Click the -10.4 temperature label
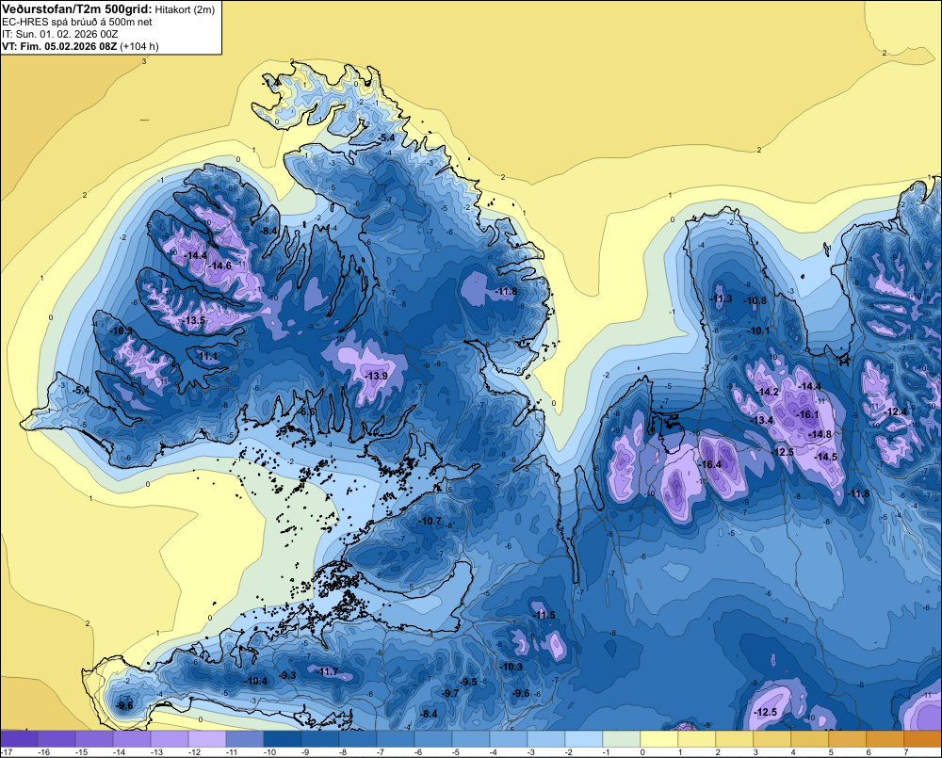942x758 pixels. 256,681
